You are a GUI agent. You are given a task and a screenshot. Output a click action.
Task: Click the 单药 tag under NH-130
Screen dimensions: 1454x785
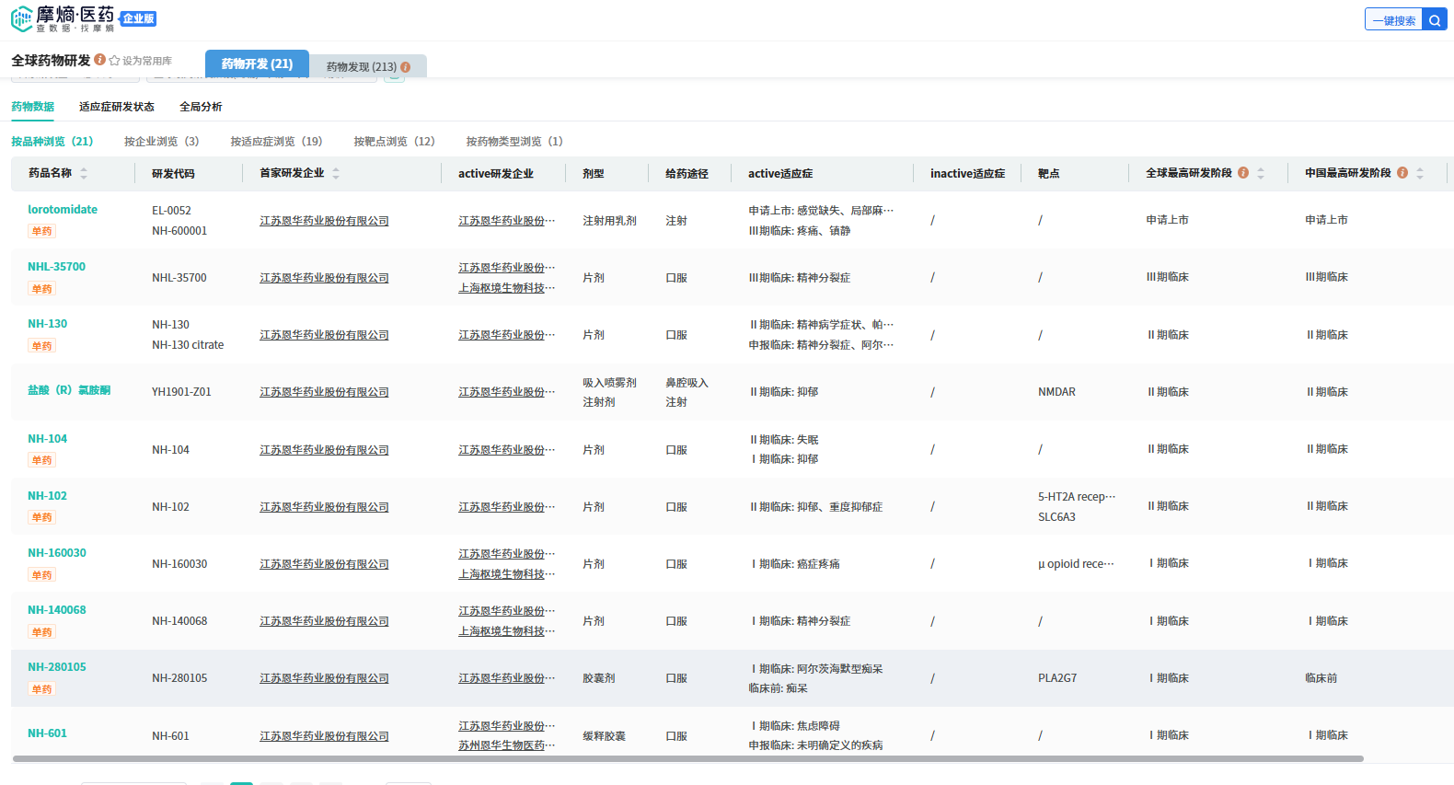tap(42, 346)
